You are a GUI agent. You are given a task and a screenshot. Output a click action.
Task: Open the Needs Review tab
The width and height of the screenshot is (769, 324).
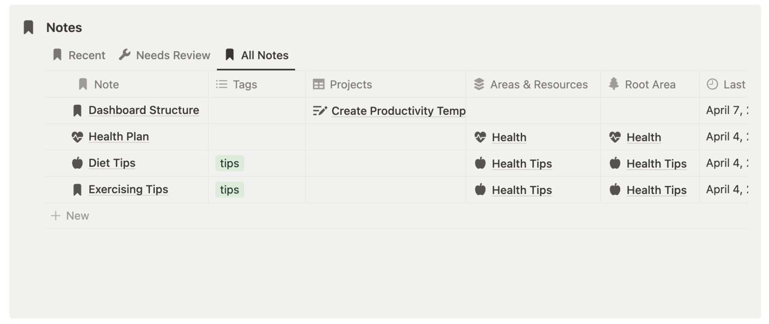pyautogui.click(x=165, y=55)
